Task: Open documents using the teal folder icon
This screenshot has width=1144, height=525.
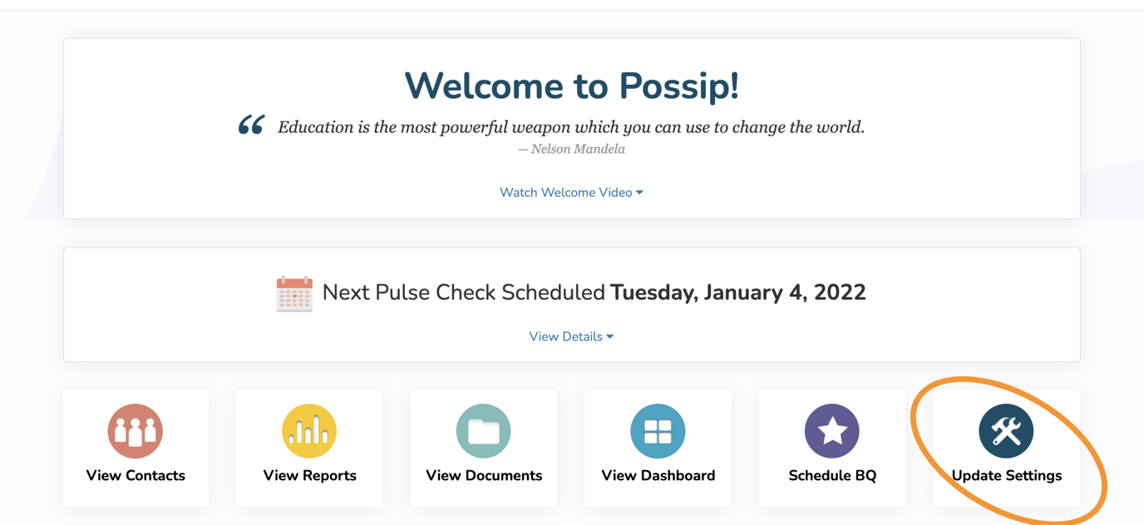Action: pos(483,430)
